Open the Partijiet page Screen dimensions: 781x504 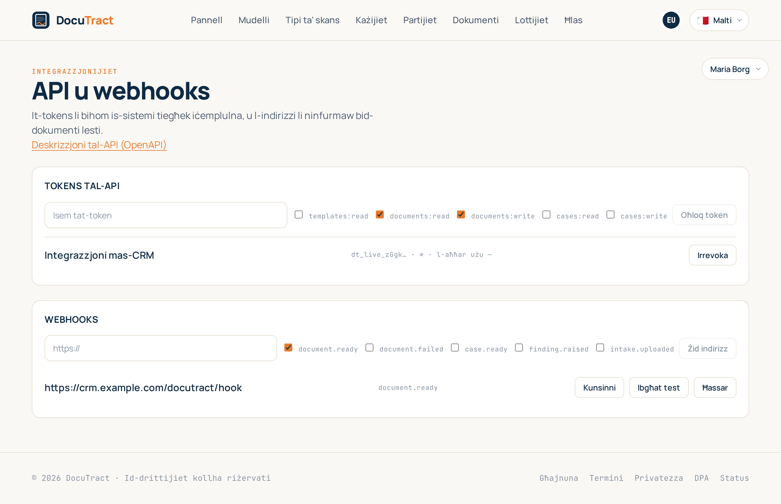(419, 20)
